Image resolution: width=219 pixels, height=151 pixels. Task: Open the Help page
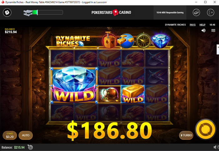pos(202,25)
